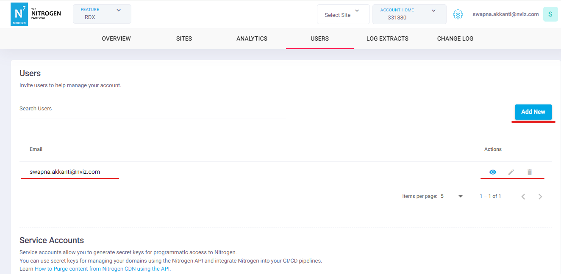The image size is (561, 274).
Task: Open the Select Site dropdown
Action: click(x=343, y=14)
